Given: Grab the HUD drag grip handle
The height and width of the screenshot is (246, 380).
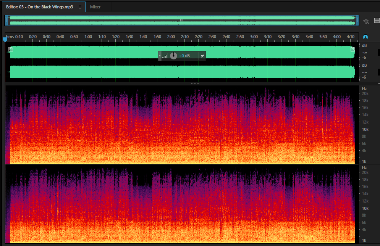Looking at the screenshot, I should pyautogui.click(x=160, y=56).
